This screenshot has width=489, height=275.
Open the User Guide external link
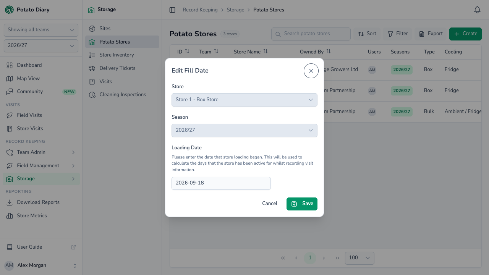pos(41,247)
